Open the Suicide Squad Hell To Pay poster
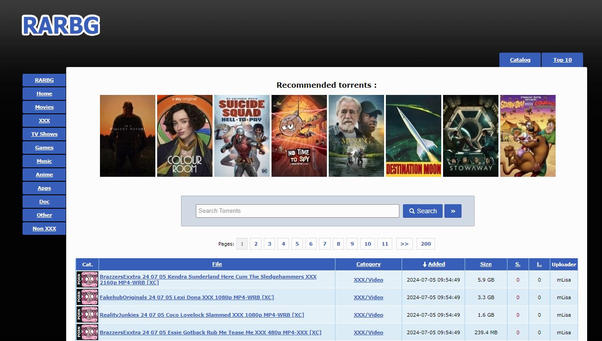602x341 pixels. point(242,135)
